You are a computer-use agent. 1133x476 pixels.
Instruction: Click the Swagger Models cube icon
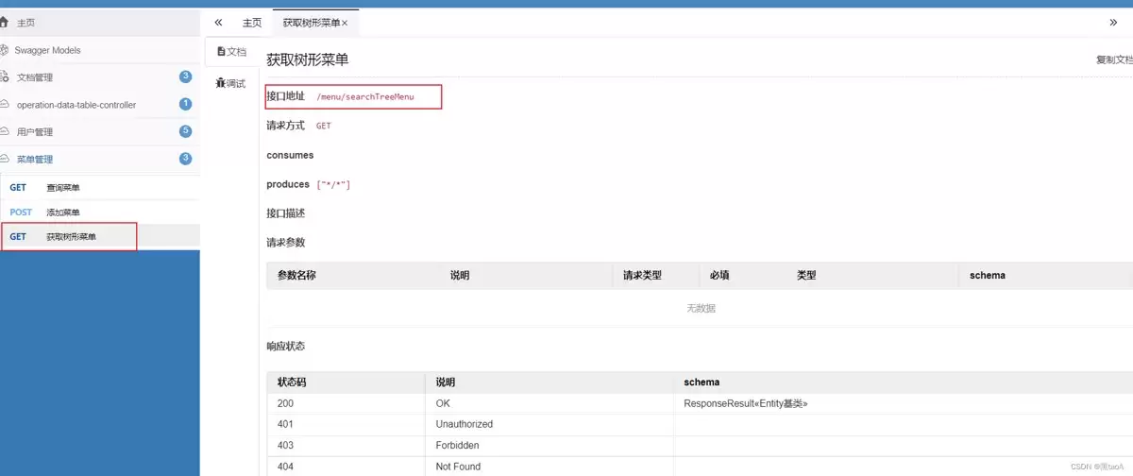tap(5, 50)
